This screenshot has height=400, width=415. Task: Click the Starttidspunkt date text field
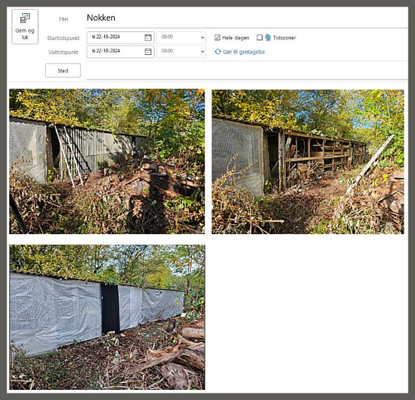(x=115, y=38)
